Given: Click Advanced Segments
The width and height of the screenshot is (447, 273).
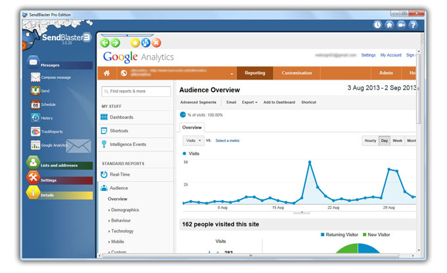Looking at the screenshot, I should (x=198, y=102).
